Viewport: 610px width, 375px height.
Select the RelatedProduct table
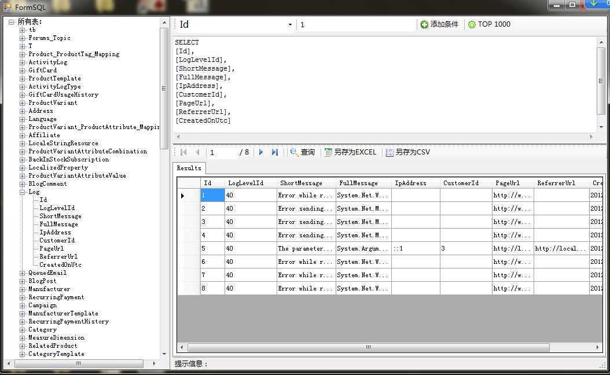point(53,346)
